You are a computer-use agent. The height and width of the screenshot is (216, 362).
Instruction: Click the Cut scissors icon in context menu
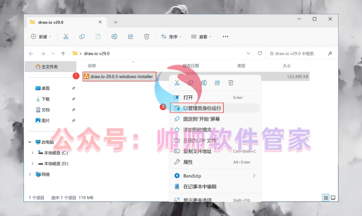pos(177,83)
